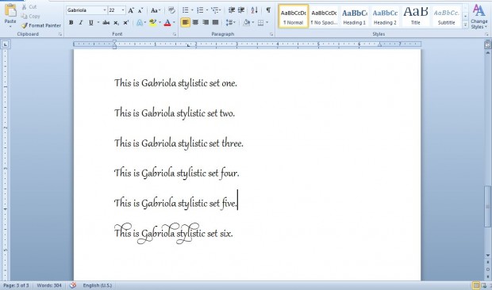492x290 pixels.
Task: Click the proofing errors icon in status bar
Action: click(73, 285)
